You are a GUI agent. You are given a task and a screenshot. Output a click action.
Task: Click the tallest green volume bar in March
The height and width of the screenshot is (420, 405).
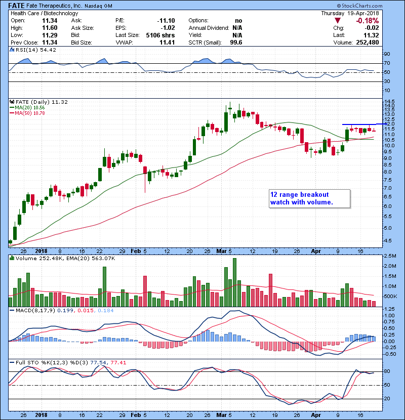(234, 282)
